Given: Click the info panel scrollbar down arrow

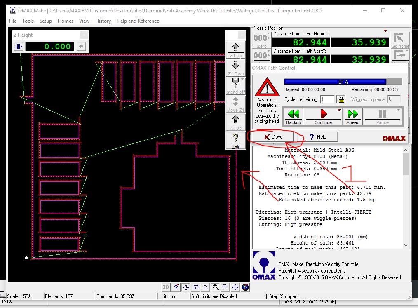Looking at the screenshot, I should (x=406, y=245).
